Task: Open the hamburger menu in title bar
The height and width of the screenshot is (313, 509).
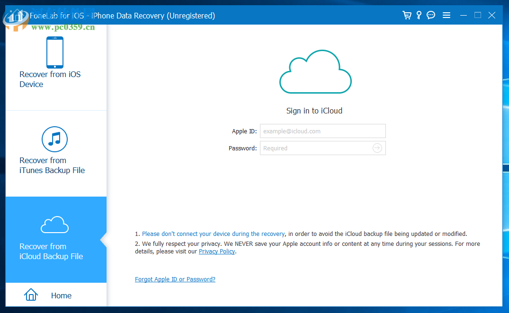Action: 446,15
